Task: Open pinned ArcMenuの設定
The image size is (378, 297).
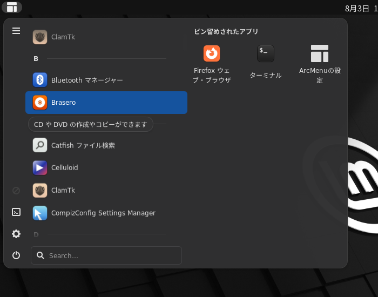Action: coord(320,64)
